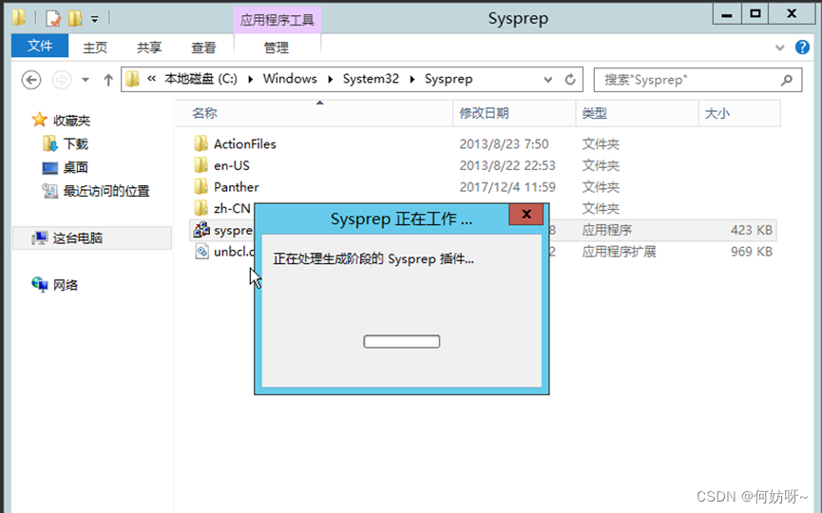Refresh the Sysprep folder view
Screen dimensions: 822x513
(570, 80)
